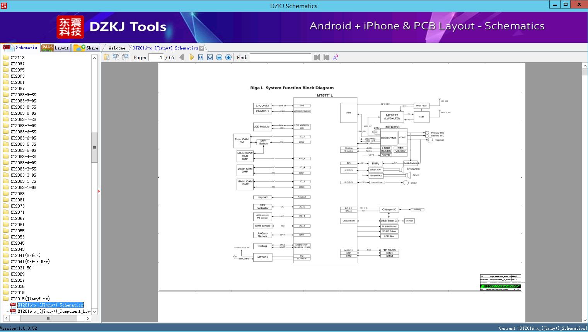Click the fit width icon
588x332 pixels.
pos(201,57)
